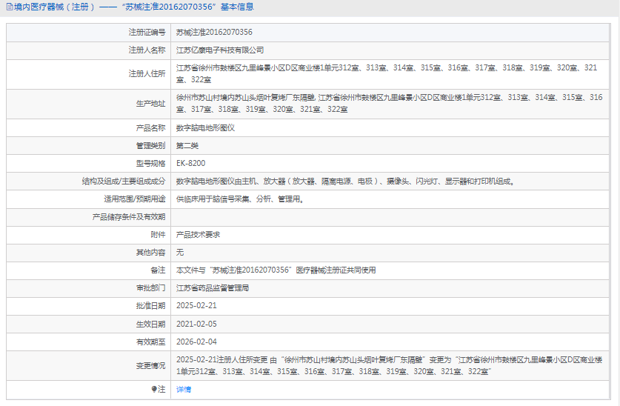Click the 注册证编号 label cell
This screenshot has height=406, width=620.
tap(89, 33)
